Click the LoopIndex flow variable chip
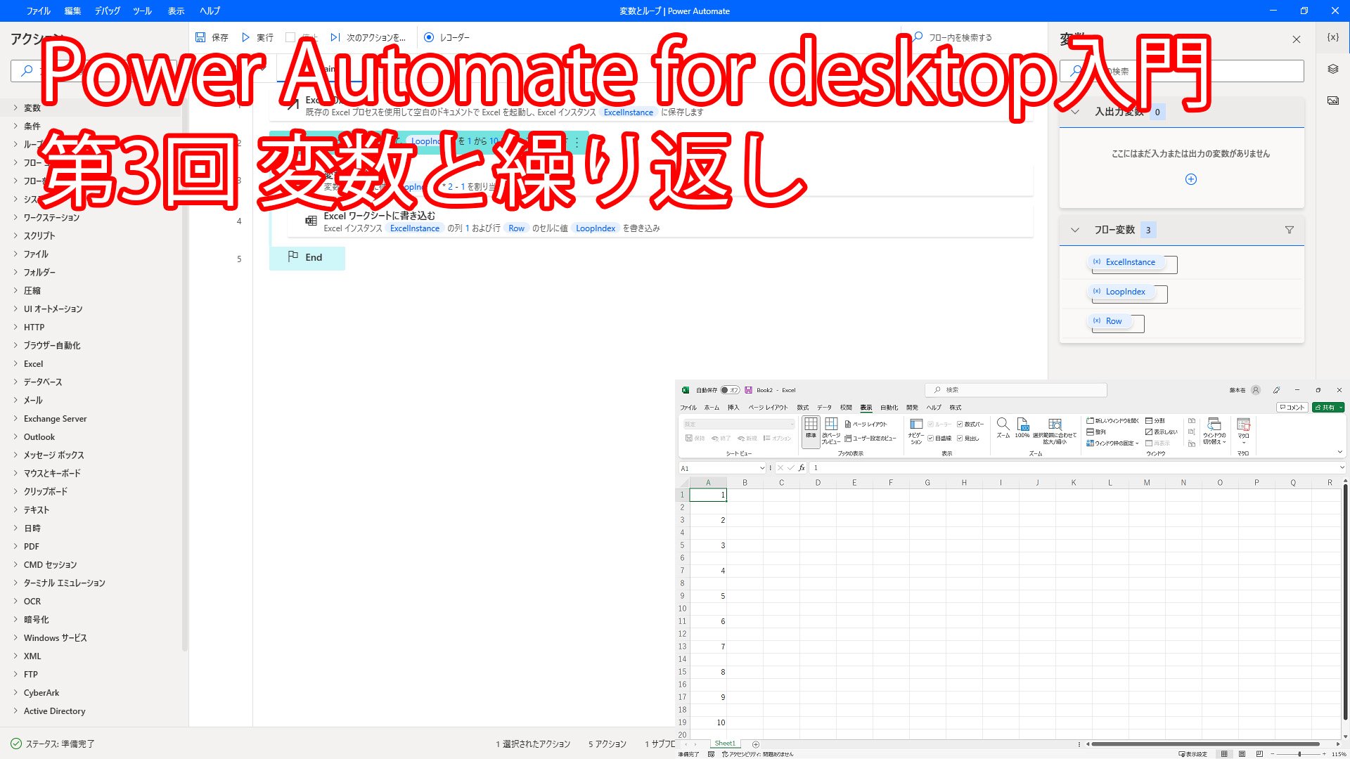Image resolution: width=1350 pixels, height=759 pixels. tap(1121, 292)
